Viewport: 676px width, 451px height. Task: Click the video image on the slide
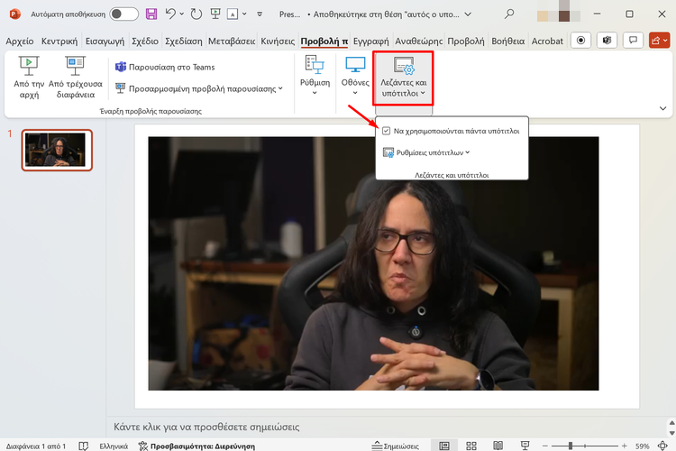pos(373,263)
